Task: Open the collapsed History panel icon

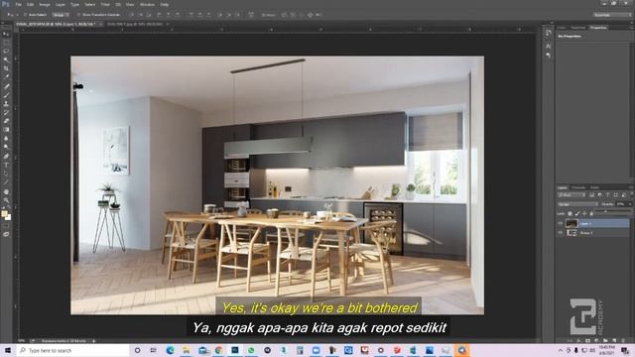Action: [548, 33]
